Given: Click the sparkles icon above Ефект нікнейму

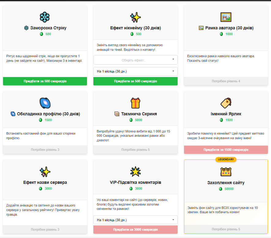Looking at the screenshot, I should 135,17.
